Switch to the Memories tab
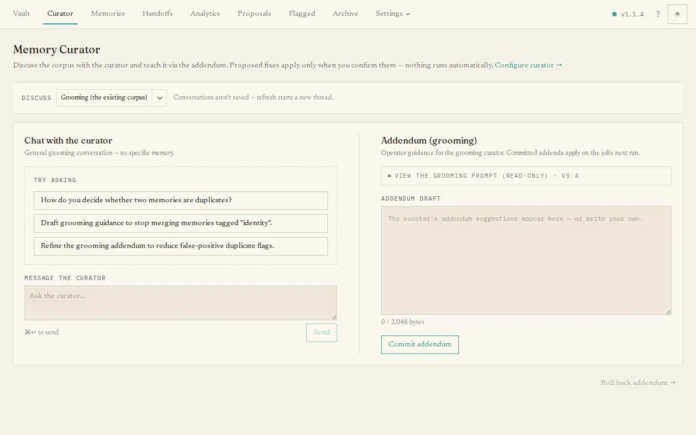This screenshot has width=696, height=435. 108,14
